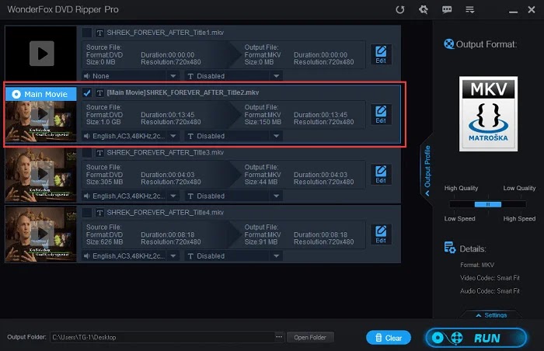Viewport: 544px width, 351px height.
Task: Open Edit for the Main Movie Title2
Action: coord(381,114)
